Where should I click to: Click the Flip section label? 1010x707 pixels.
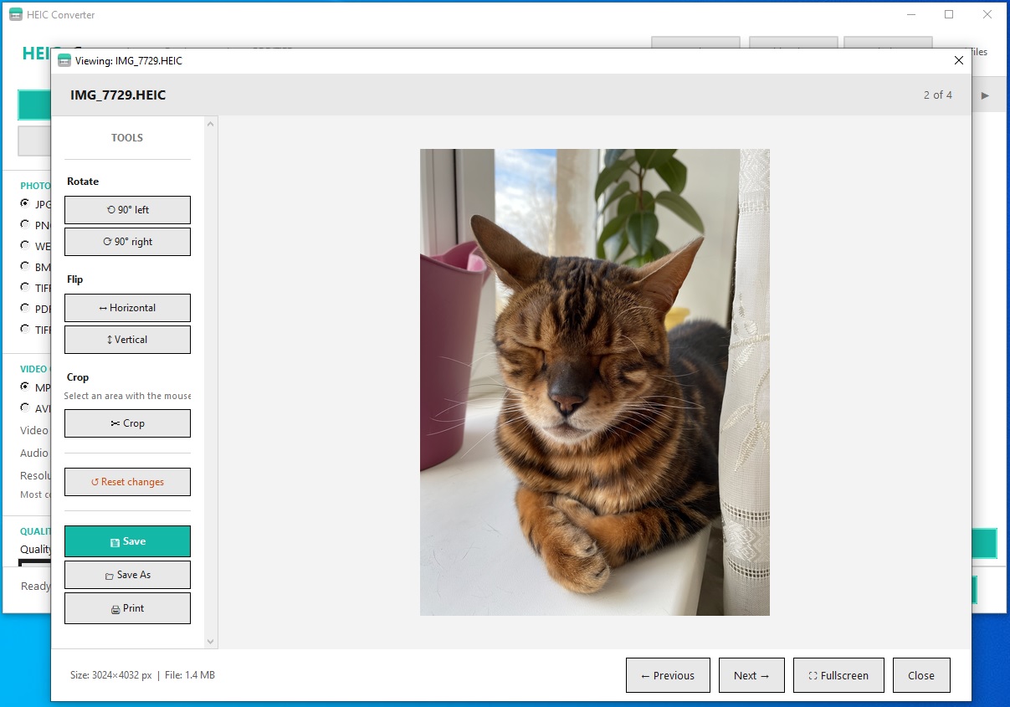click(x=75, y=279)
